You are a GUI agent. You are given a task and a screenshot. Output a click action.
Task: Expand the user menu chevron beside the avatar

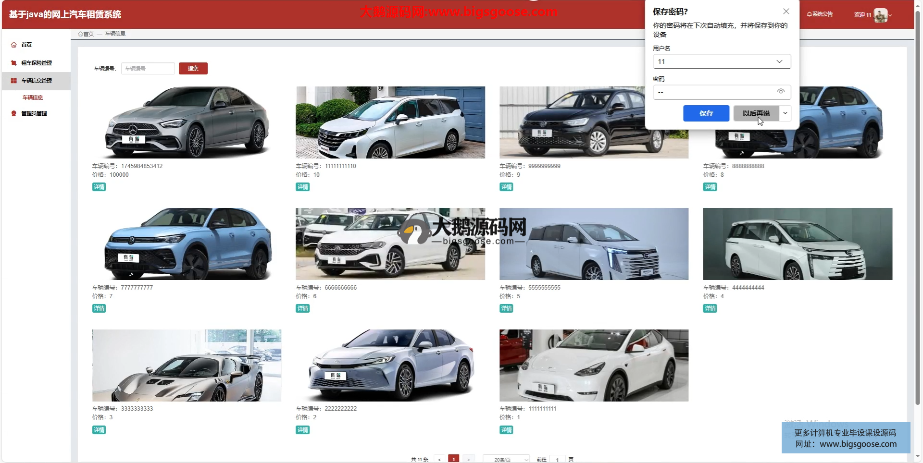coord(890,15)
